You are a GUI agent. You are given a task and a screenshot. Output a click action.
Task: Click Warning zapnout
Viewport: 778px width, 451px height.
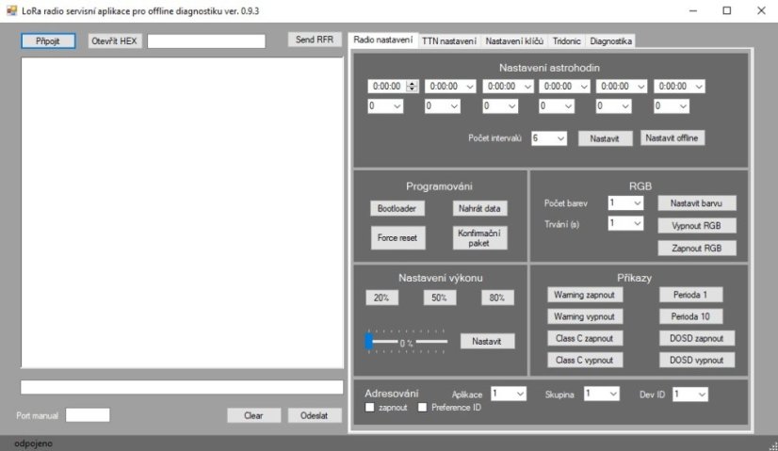coord(585,295)
